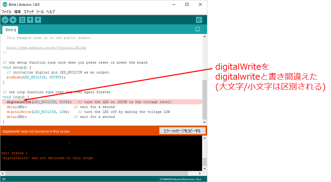
Task: Save the sketch with the down-arrow icon
Action: click(38, 20)
